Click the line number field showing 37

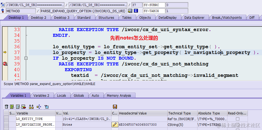pyautogui.click(x=137, y=5)
